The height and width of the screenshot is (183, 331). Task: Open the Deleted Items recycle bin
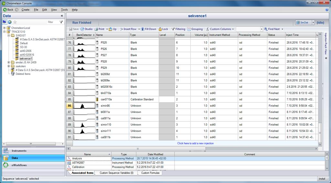23,74
